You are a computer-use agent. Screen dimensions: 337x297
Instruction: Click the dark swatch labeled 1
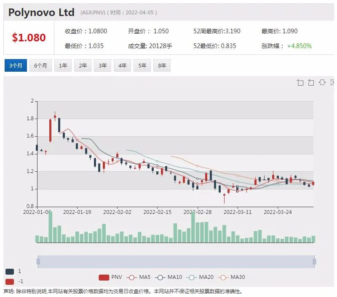click(x=10, y=272)
